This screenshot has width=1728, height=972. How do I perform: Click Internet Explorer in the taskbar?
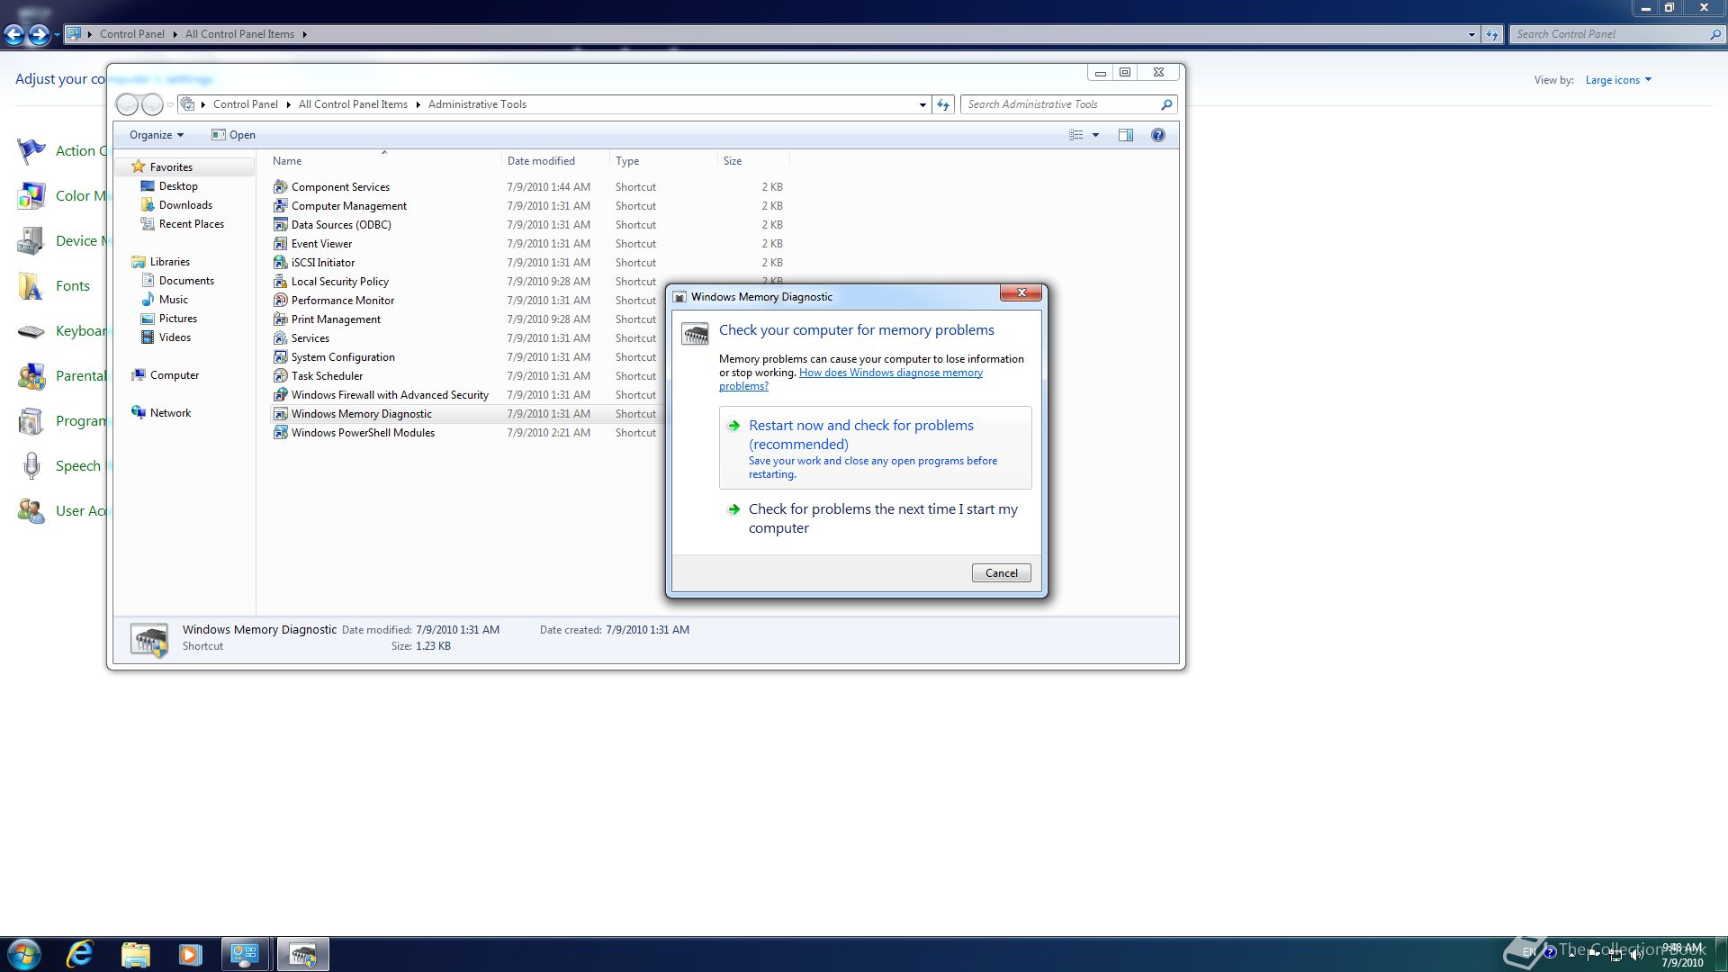80,954
